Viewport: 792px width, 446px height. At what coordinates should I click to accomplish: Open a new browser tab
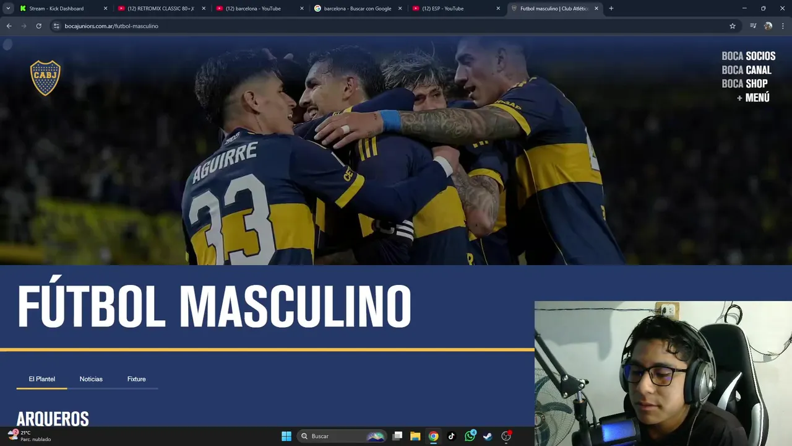[611, 9]
